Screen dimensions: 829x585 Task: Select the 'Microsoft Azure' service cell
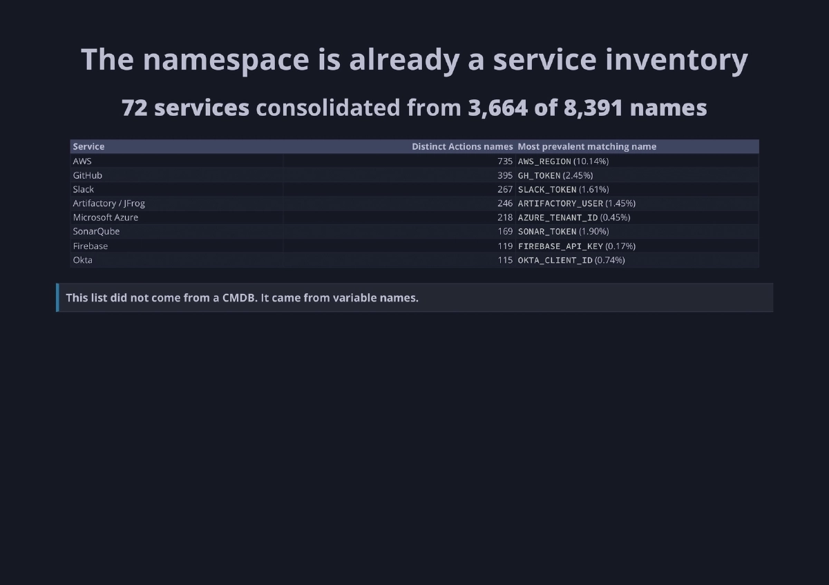click(x=177, y=217)
